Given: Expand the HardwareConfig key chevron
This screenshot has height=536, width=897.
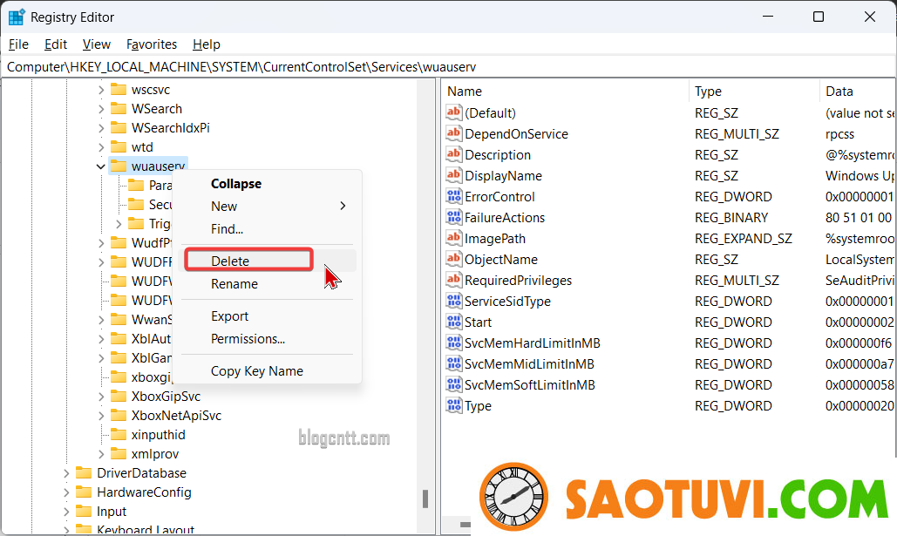Looking at the screenshot, I should point(66,492).
